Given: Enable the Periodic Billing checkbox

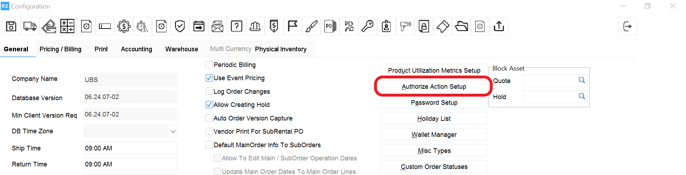Looking at the screenshot, I should point(209,65).
